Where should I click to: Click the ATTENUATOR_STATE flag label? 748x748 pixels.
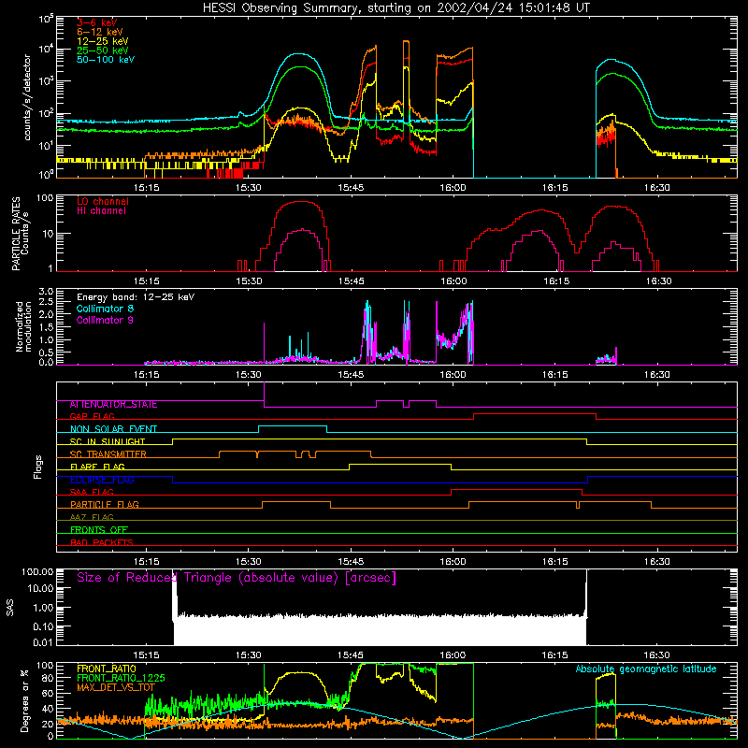113,404
